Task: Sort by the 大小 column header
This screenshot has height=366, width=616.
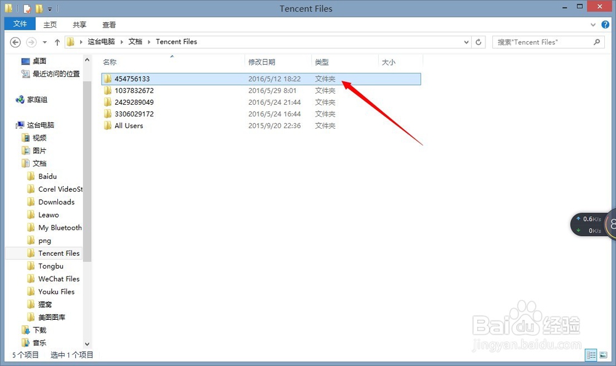Action: pos(389,62)
